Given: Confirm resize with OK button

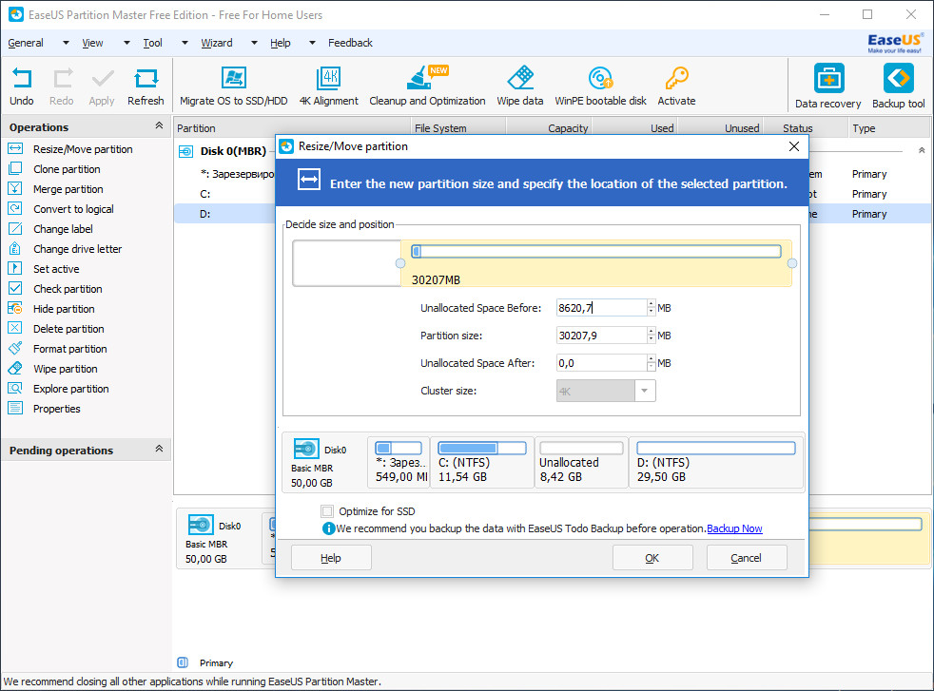Looking at the screenshot, I should (652, 558).
